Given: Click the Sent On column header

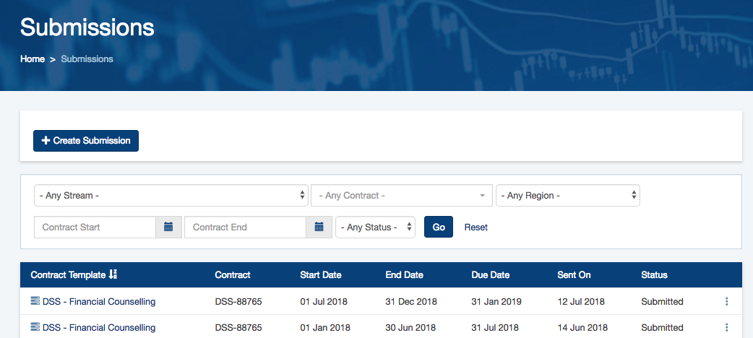Looking at the screenshot, I should click(x=574, y=275).
